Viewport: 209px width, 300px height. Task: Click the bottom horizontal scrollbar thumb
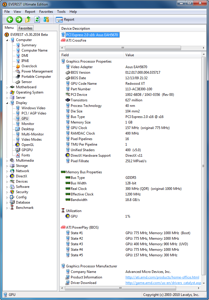[121, 288]
